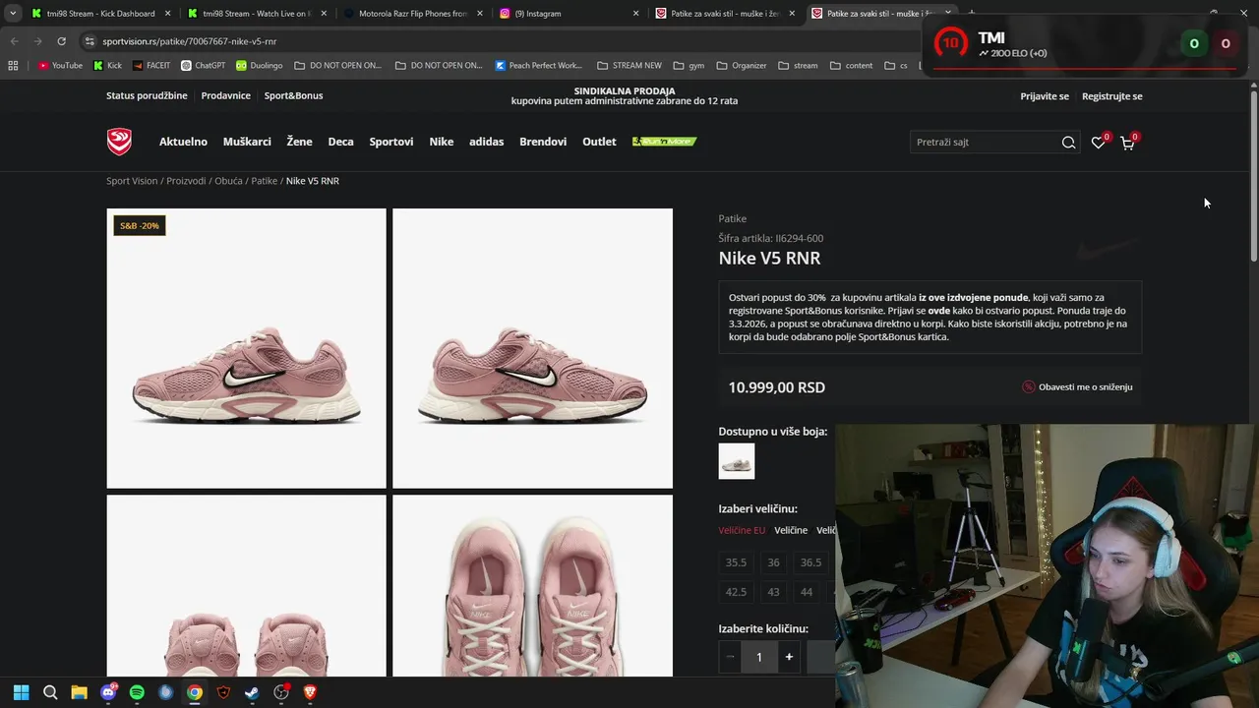1259x708 pixels.
Task: Open the Chrome apps grid icon in bookmarks bar
Action: coord(13,66)
